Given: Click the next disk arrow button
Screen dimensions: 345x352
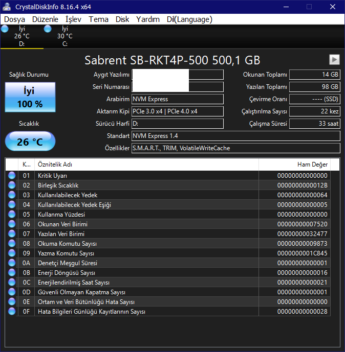Looking at the screenshot, I should pyautogui.click(x=334, y=60).
